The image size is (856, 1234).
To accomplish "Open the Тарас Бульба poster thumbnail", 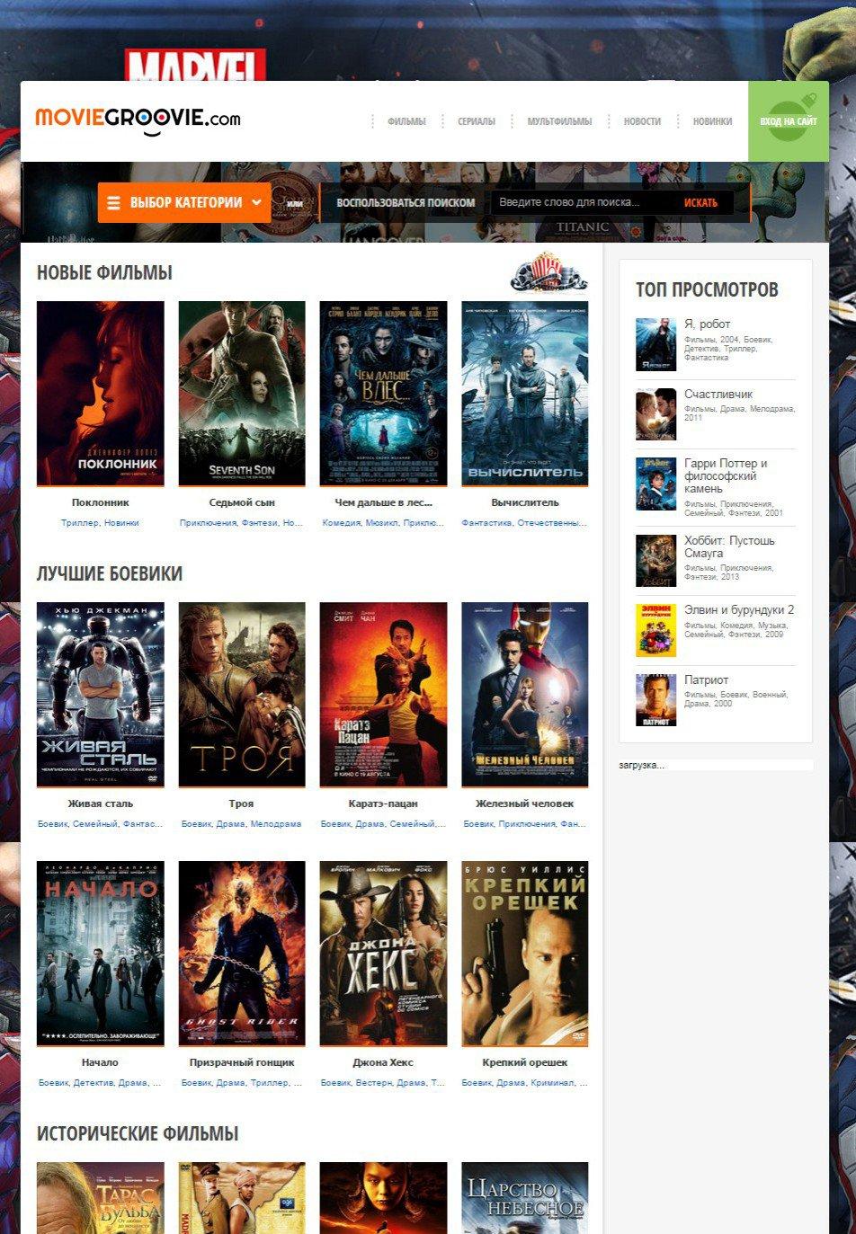I will point(100,1198).
